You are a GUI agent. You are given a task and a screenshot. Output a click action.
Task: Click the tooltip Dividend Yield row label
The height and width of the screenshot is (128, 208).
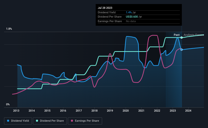107,12
